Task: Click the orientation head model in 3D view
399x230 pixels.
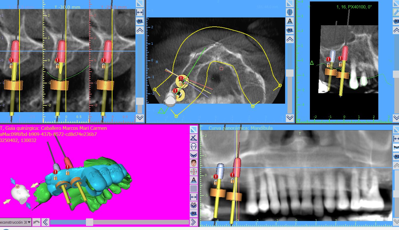Action: tap(20, 194)
